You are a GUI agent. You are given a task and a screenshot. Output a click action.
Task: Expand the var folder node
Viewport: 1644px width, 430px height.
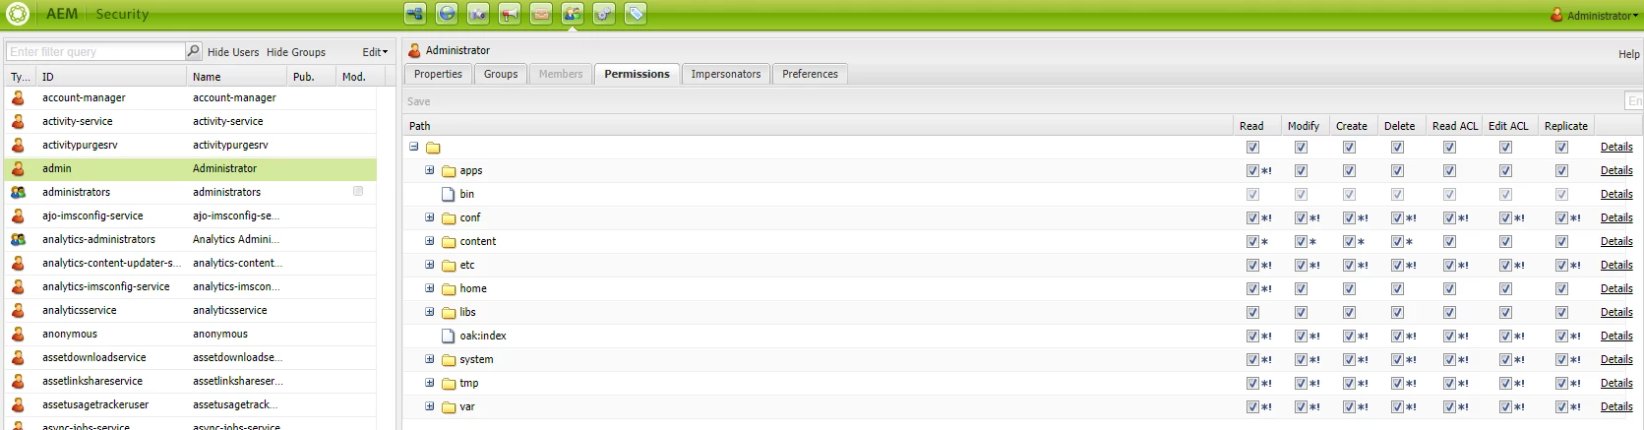(430, 406)
